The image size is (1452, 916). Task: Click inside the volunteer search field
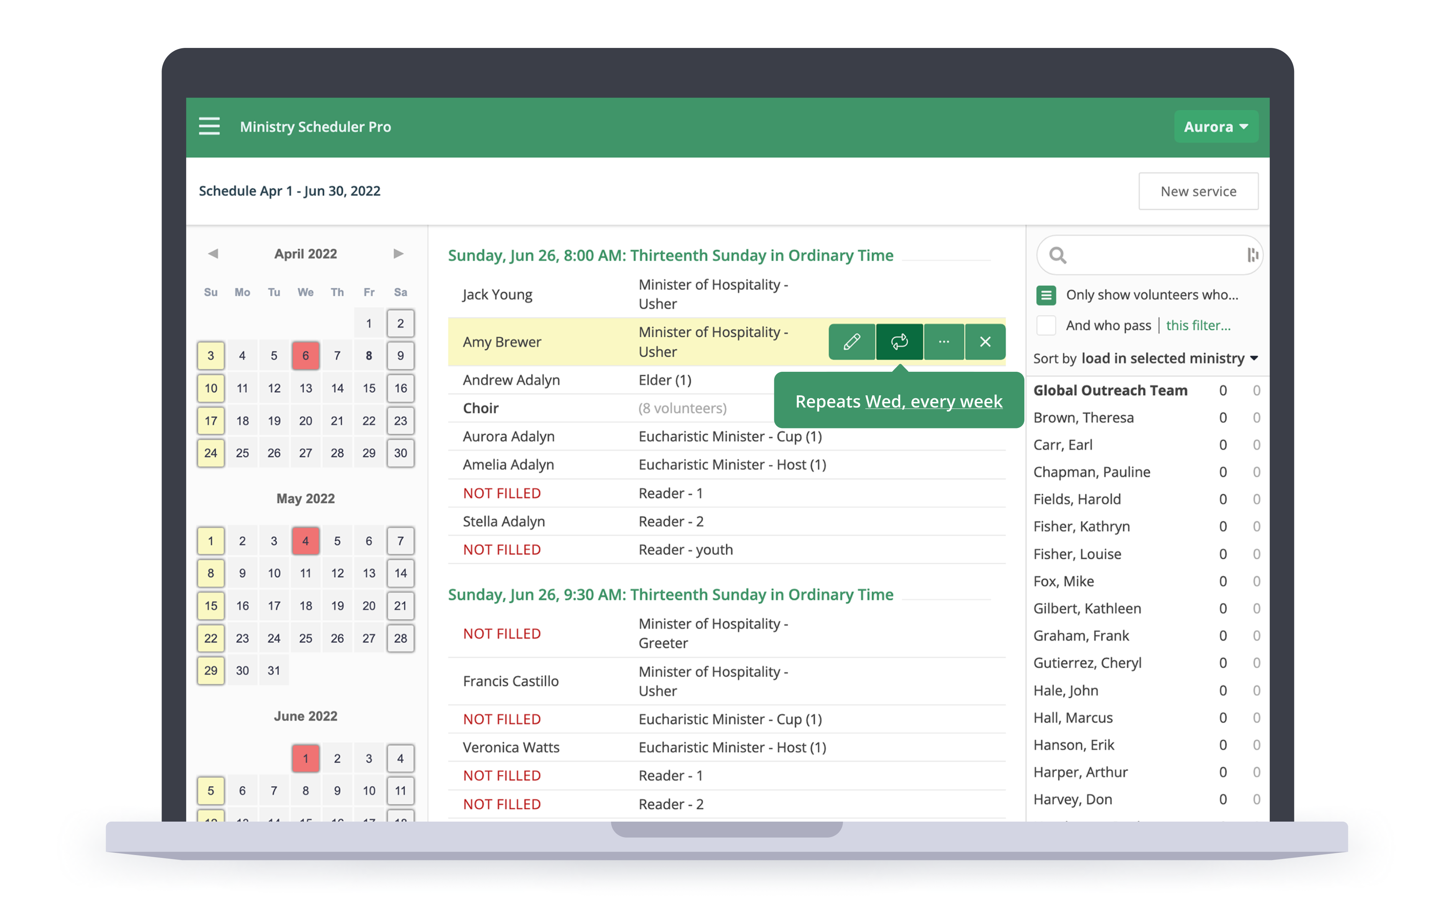tap(1146, 255)
